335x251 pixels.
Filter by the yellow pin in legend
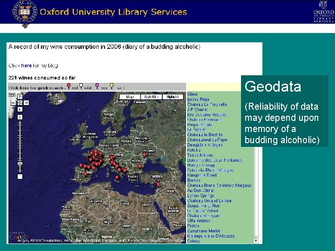(112, 86)
